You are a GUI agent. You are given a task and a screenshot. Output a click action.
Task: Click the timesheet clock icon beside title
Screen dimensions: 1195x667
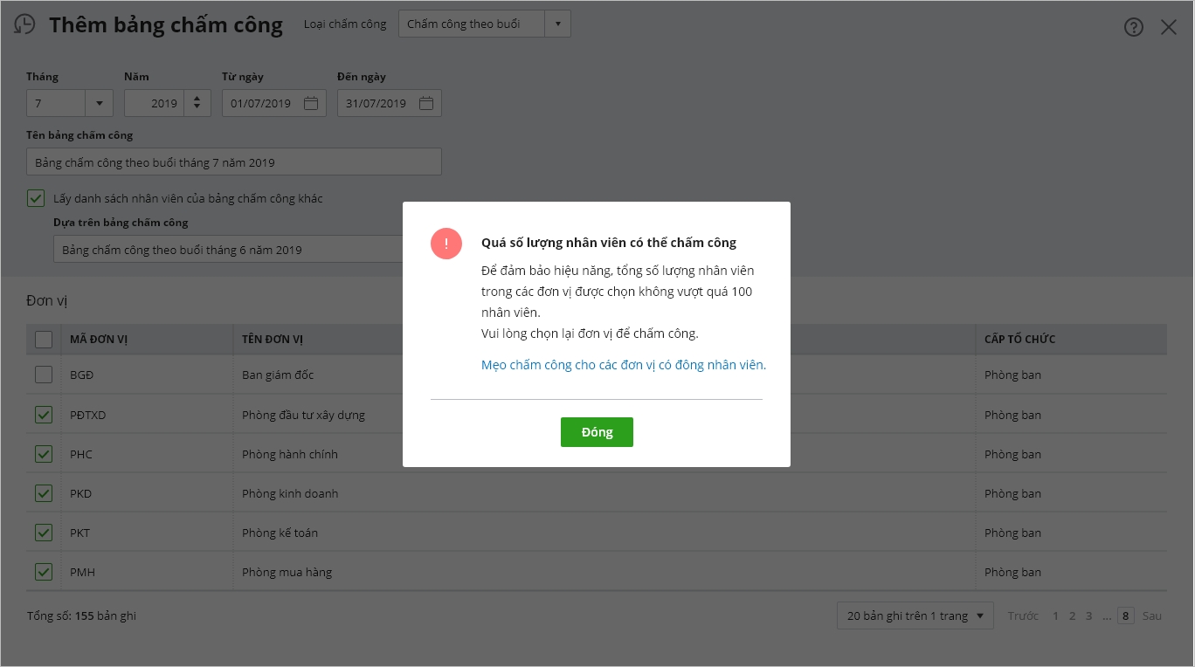tap(25, 24)
